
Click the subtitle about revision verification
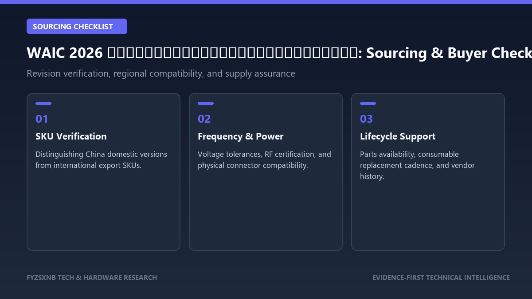coord(161,74)
